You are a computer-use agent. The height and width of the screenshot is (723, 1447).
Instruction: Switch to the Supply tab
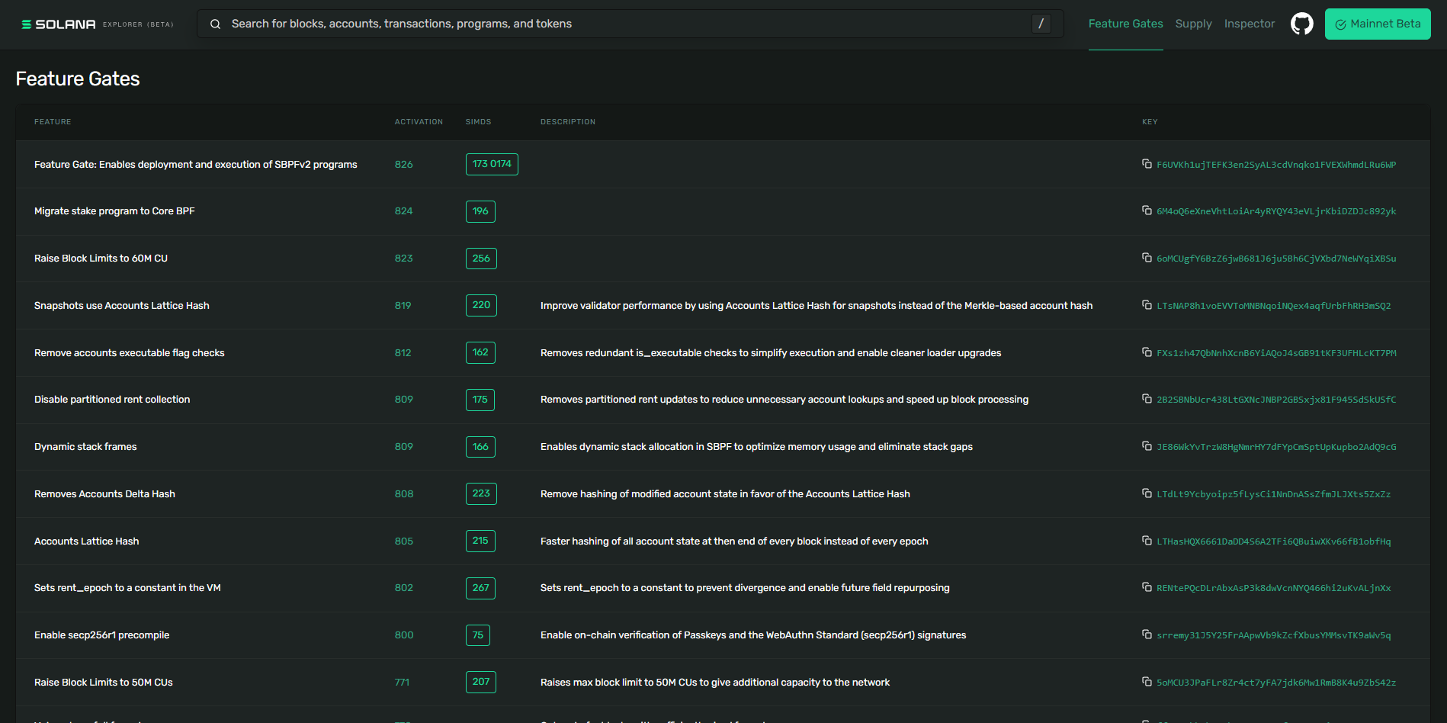tap(1193, 24)
